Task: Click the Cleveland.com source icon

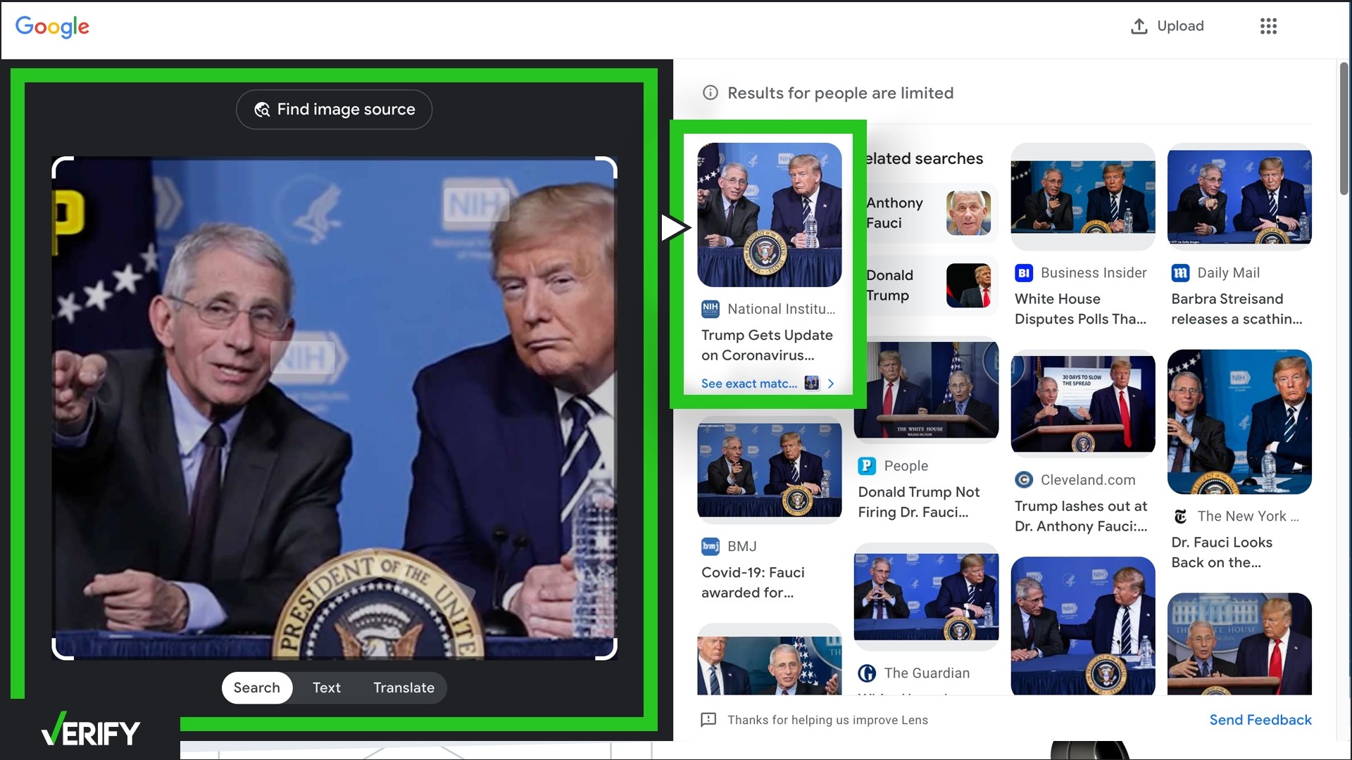Action: 1023,479
